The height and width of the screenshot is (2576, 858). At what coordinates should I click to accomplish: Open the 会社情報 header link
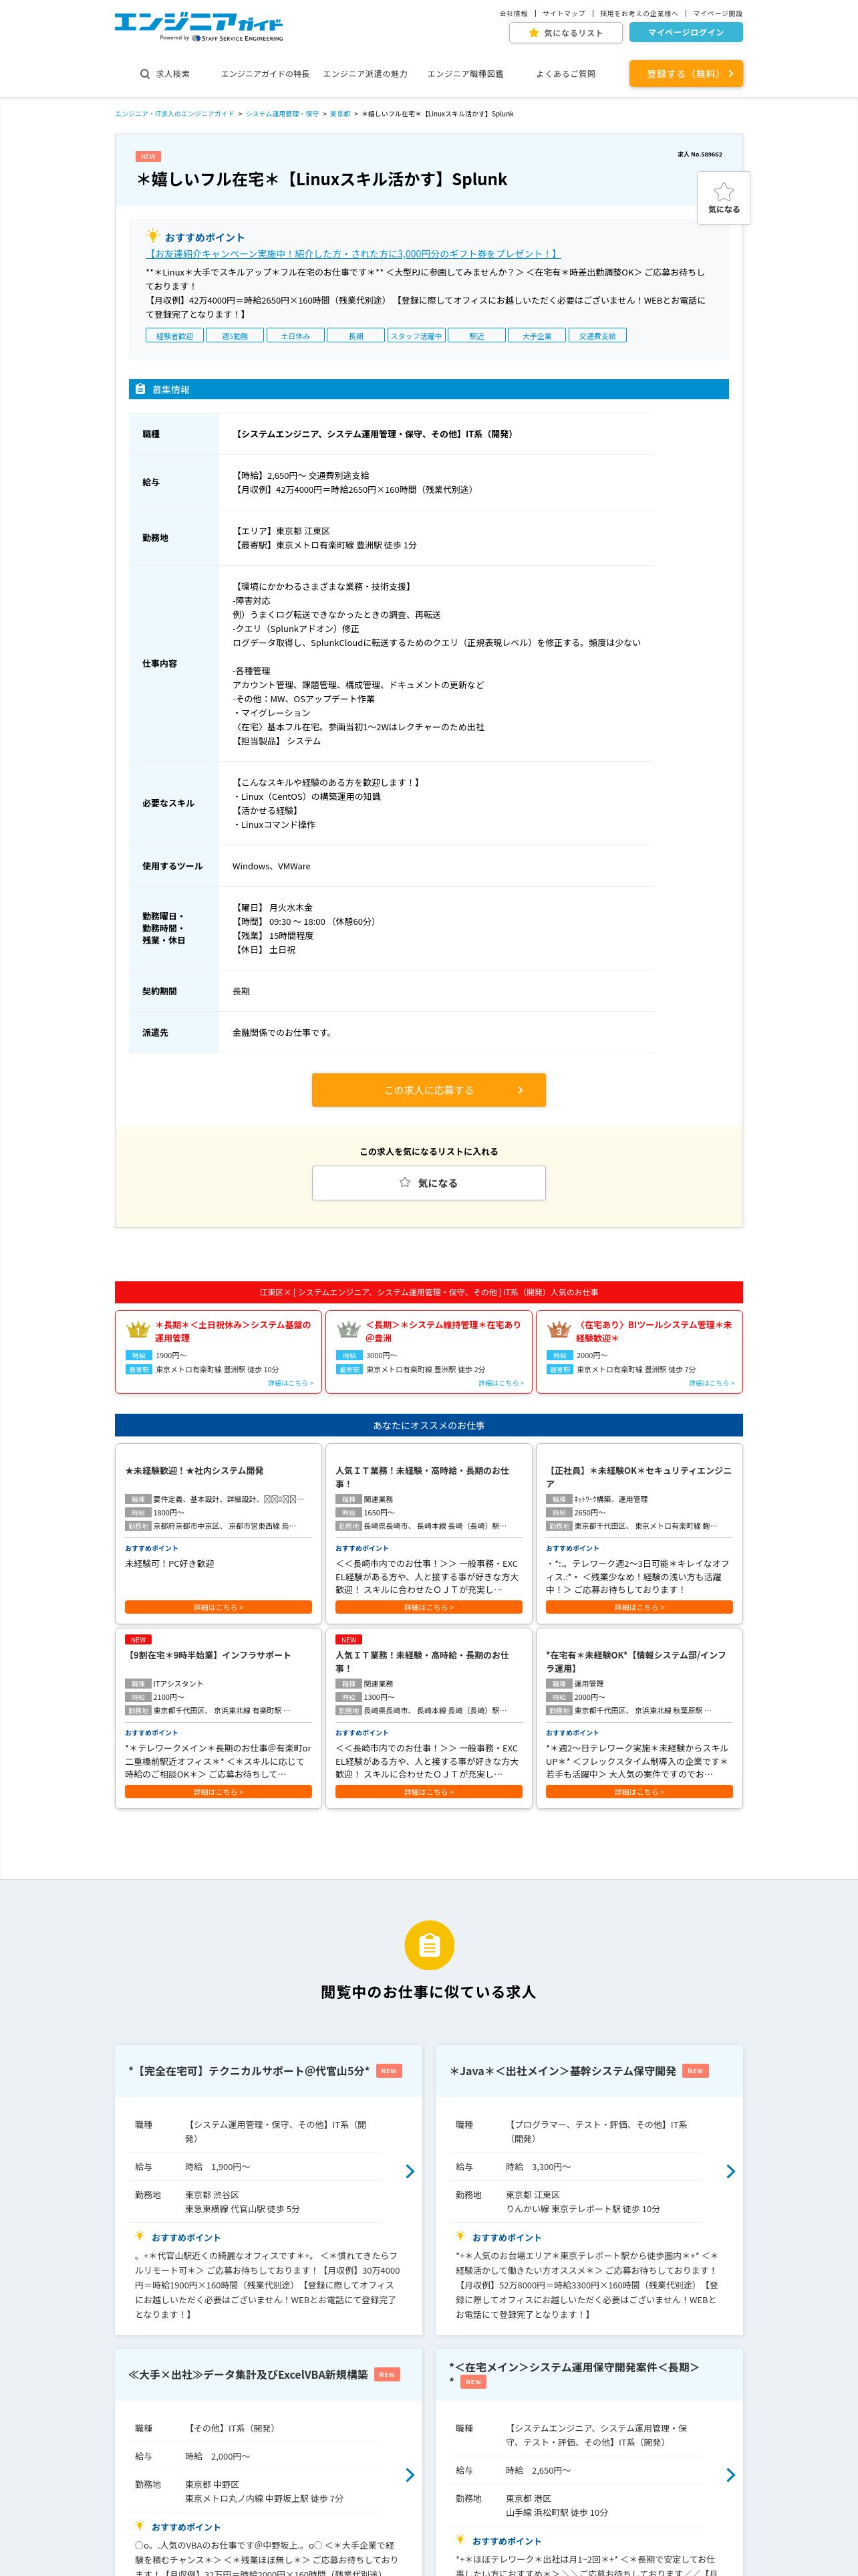click(513, 14)
